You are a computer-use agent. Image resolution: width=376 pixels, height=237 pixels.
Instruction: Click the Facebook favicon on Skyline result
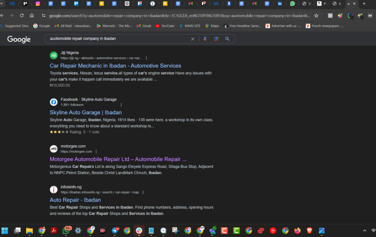pos(54,102)
